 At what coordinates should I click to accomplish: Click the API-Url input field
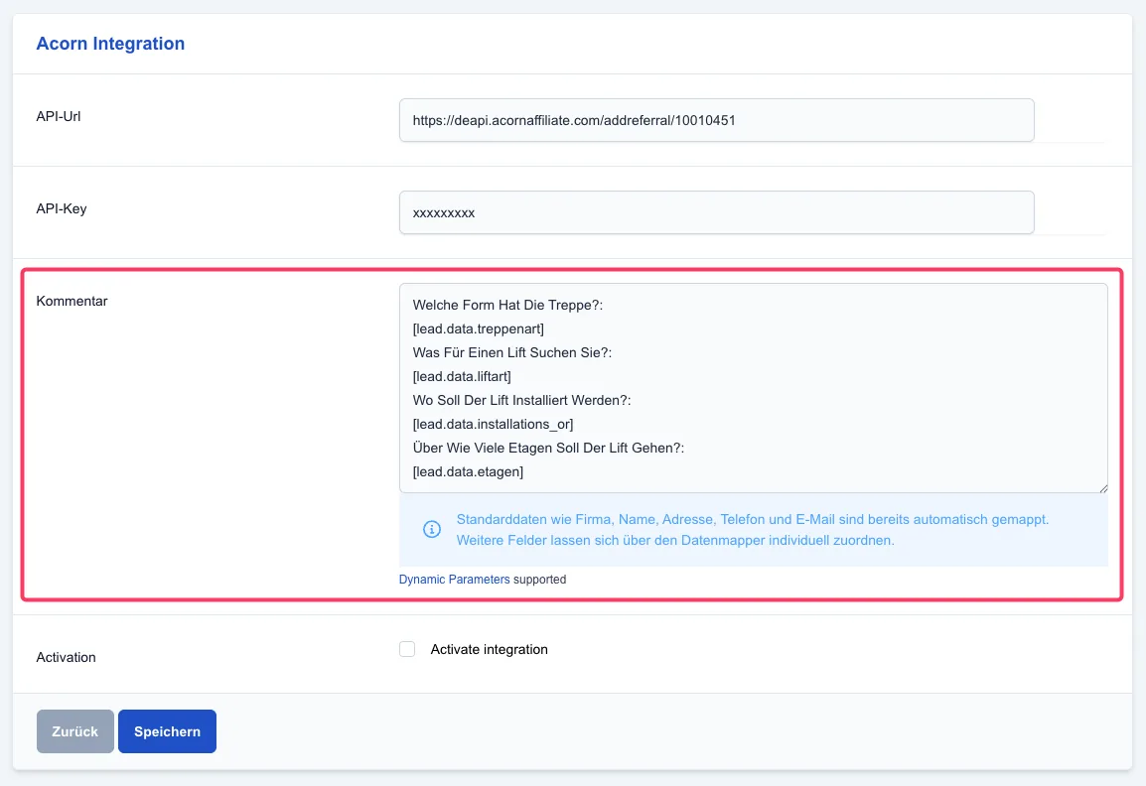tap(716, 120)
